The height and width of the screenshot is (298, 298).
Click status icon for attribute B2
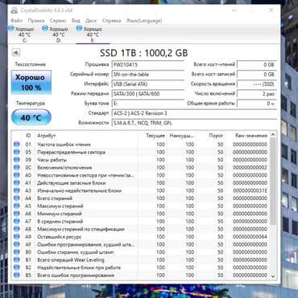coord(17,267)
